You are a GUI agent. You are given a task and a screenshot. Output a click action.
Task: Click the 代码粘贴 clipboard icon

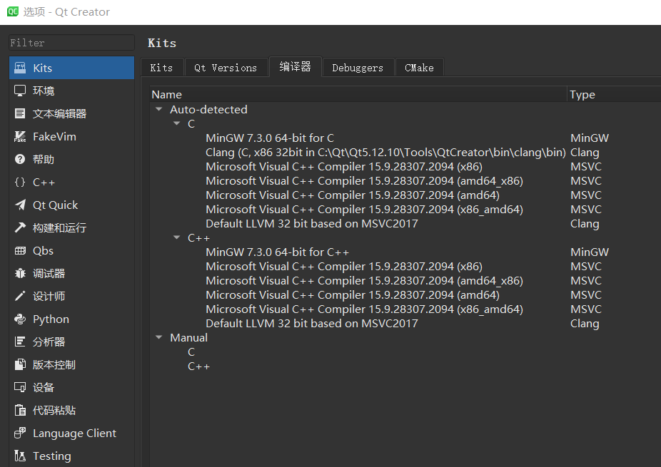(x=20, y=410)
